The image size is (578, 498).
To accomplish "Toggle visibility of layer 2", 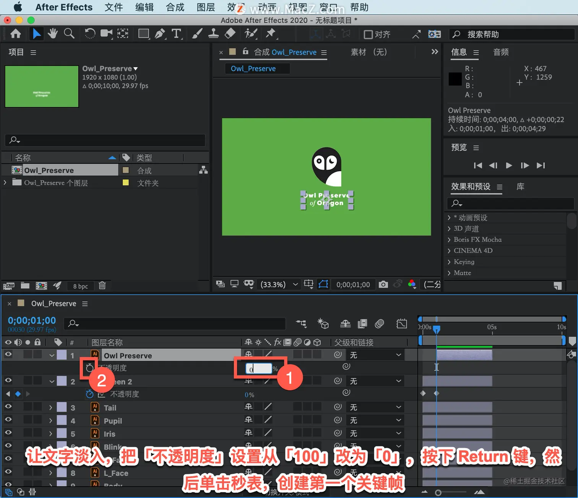I will [x=8, y=381].
